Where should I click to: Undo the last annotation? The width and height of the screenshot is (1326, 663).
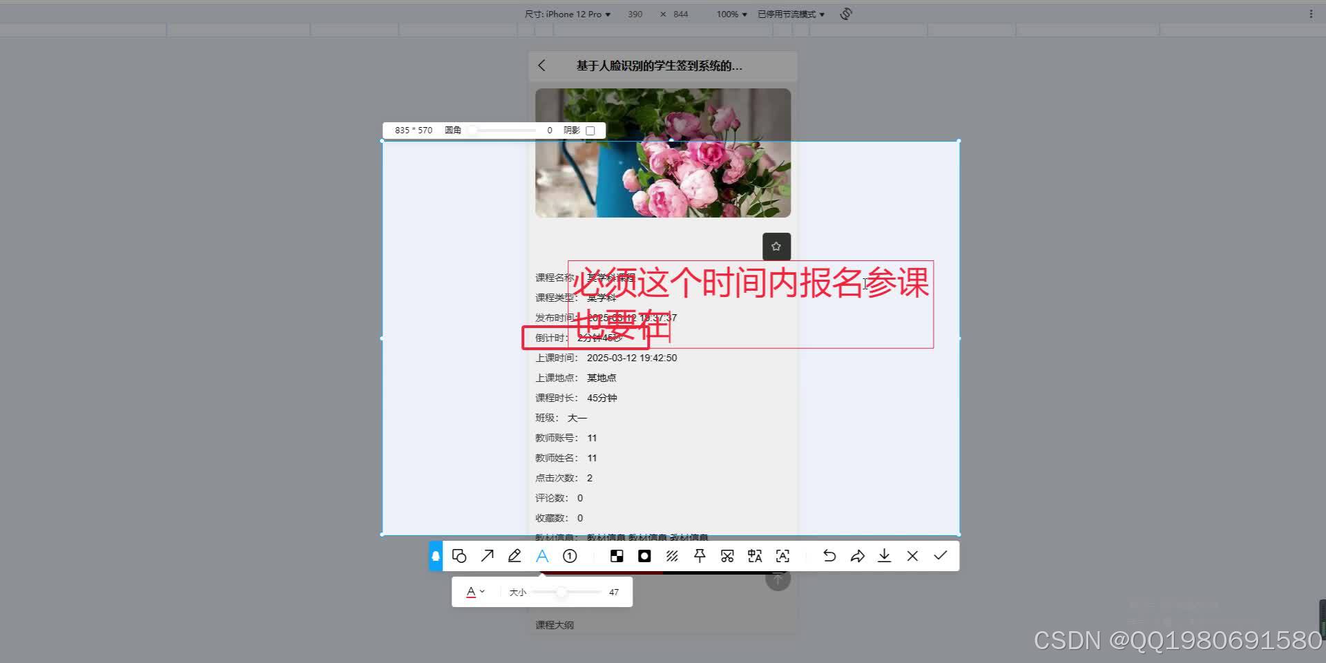tap(829, 555)
